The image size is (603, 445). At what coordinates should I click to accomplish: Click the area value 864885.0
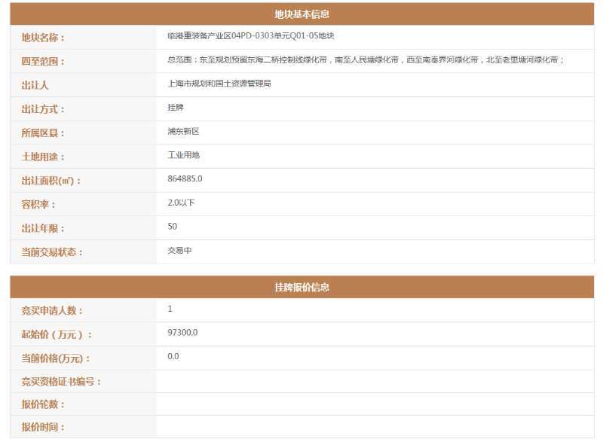coord(185,178)
